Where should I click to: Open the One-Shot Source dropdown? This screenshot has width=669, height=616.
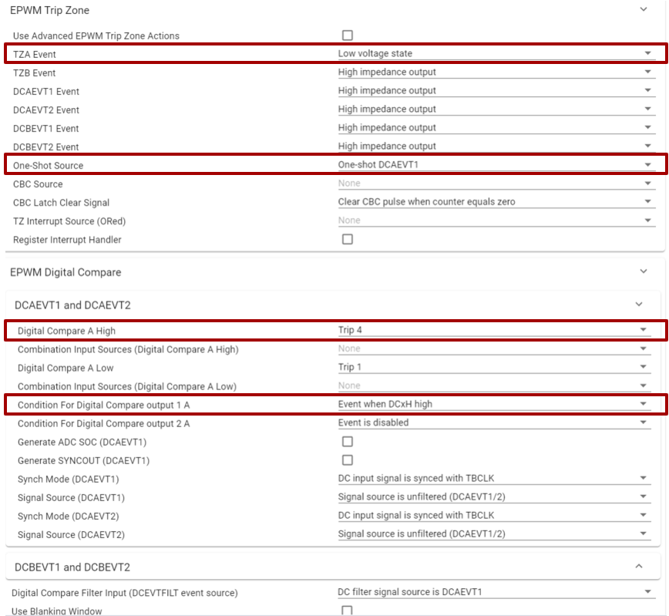(x=495, y=165)
